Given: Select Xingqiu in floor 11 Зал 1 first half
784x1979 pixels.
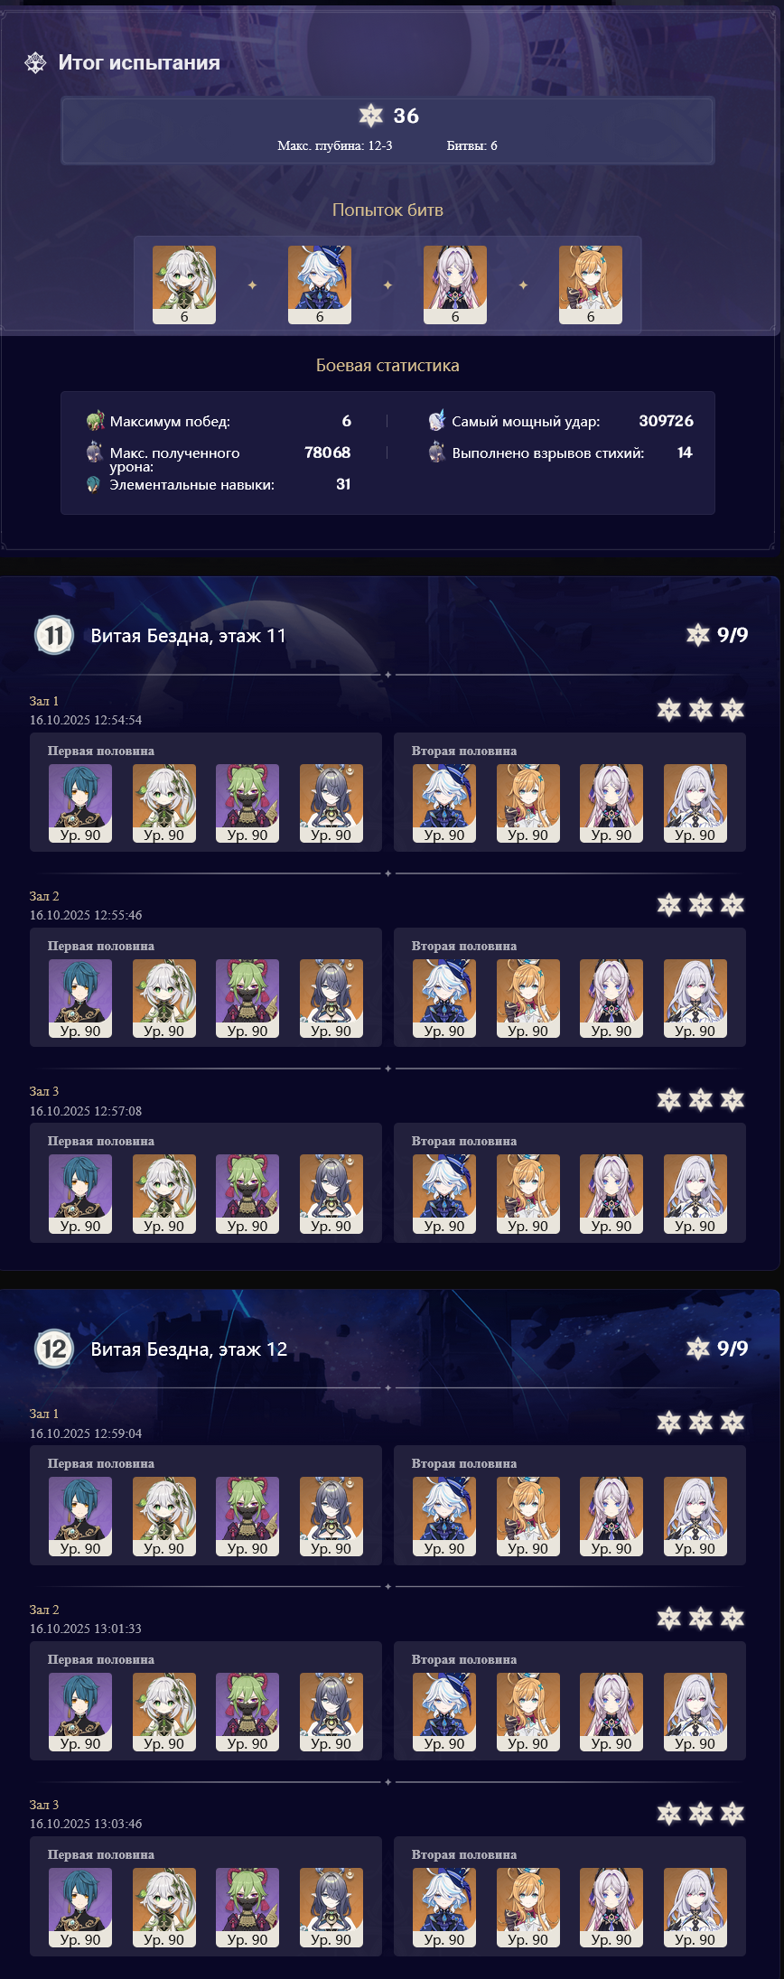Looking at the screenshot, I should [80, 804].
